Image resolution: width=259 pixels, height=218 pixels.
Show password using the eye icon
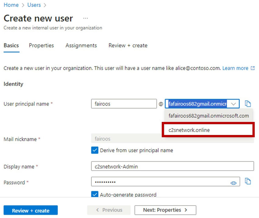point(233,183)
